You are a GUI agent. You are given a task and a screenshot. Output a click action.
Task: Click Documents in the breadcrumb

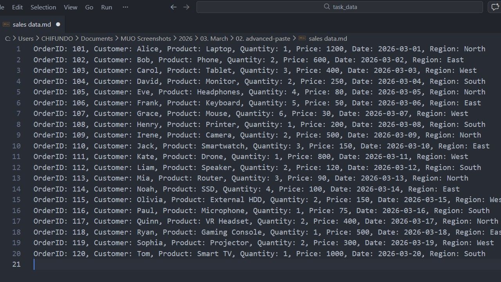(x=97, y=38)
